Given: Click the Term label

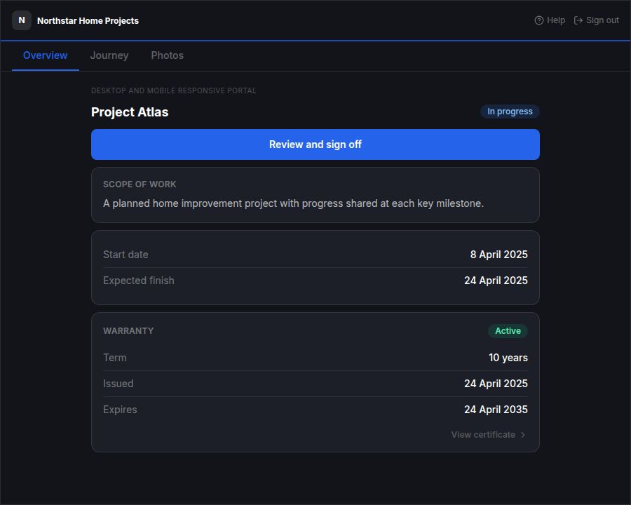Looking at the screenshot, I should (x=115, y=358).
